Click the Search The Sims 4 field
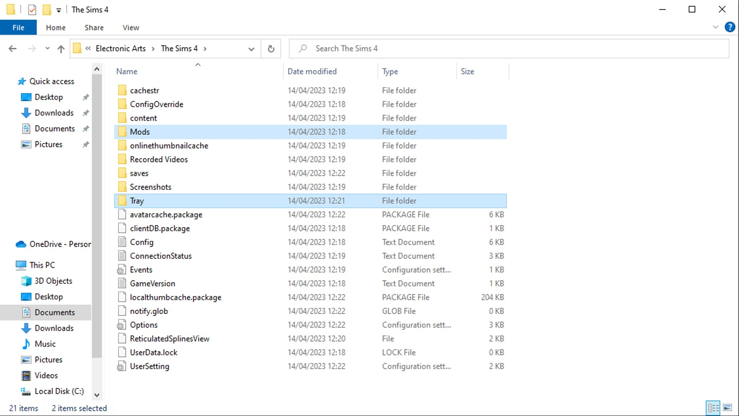 click(x=509, y=48)
